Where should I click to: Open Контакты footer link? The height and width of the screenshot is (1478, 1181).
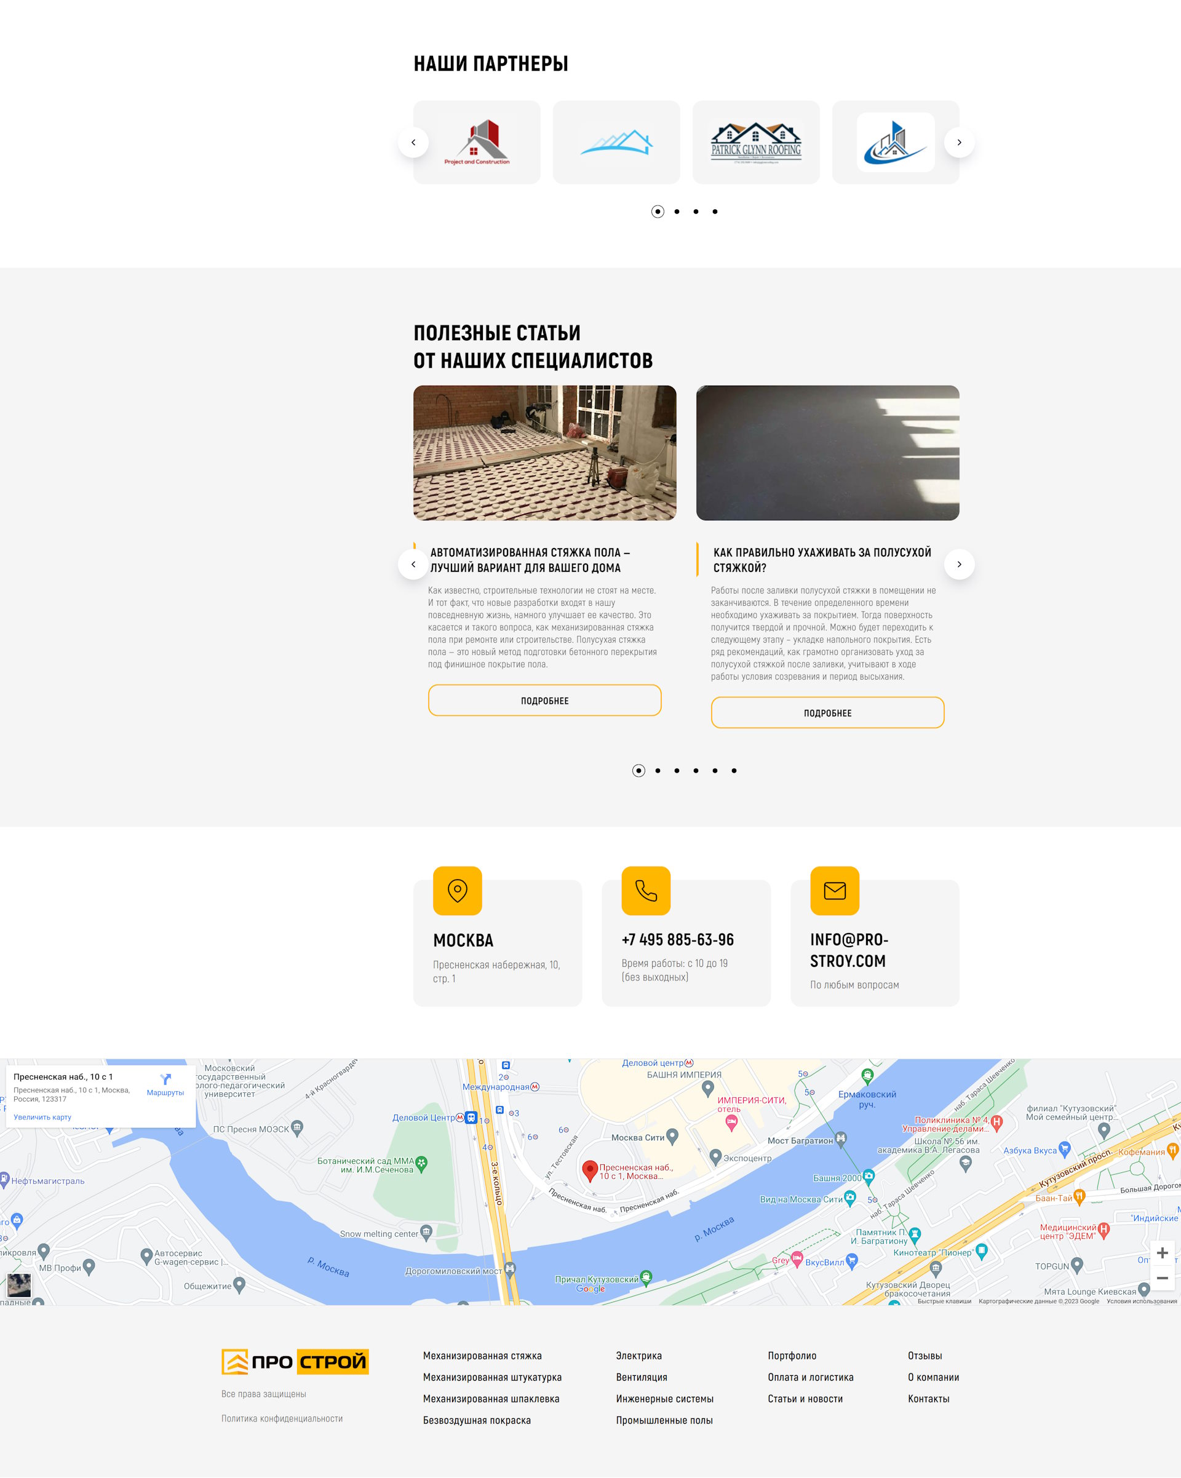click(x=929, y=1399)
